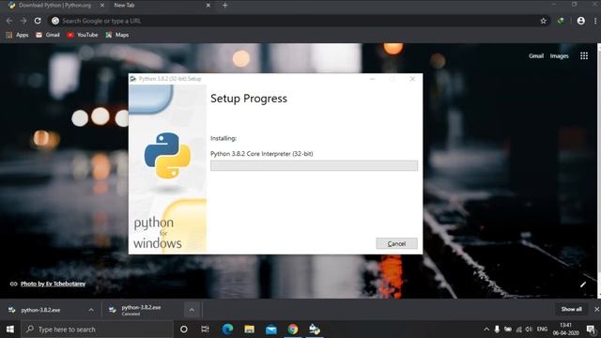Click the Type here to search box
Viewport: 601px width, 338px height.
point(98,330)
